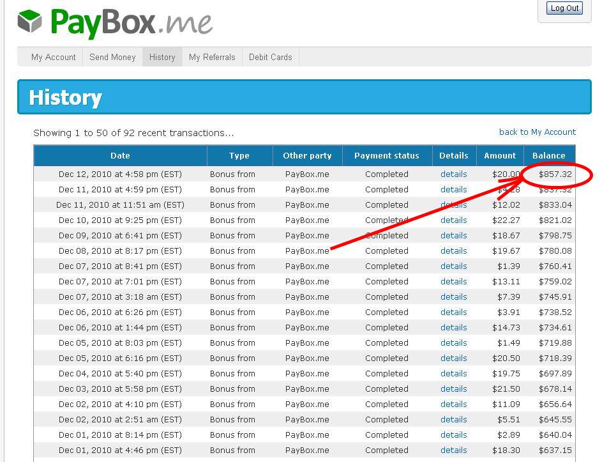View details of the $22.27 bonus transaction

click(453, 220)
